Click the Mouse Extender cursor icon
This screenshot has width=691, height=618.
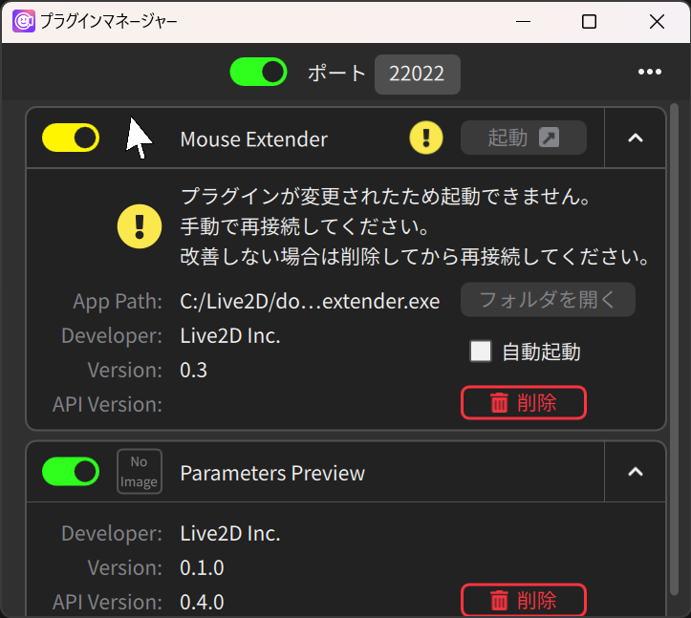pyautogui.click(x=139, y=138)
